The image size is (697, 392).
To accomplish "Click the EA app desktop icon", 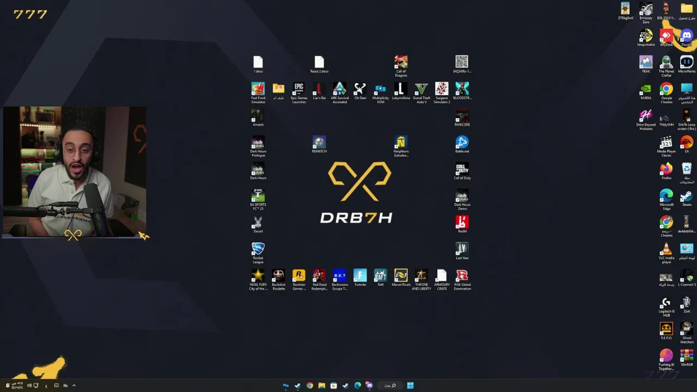I will pos(687,145).
